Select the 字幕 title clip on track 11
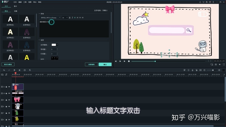Viewport: 226px width, 127px height. [x=18, y=87]
